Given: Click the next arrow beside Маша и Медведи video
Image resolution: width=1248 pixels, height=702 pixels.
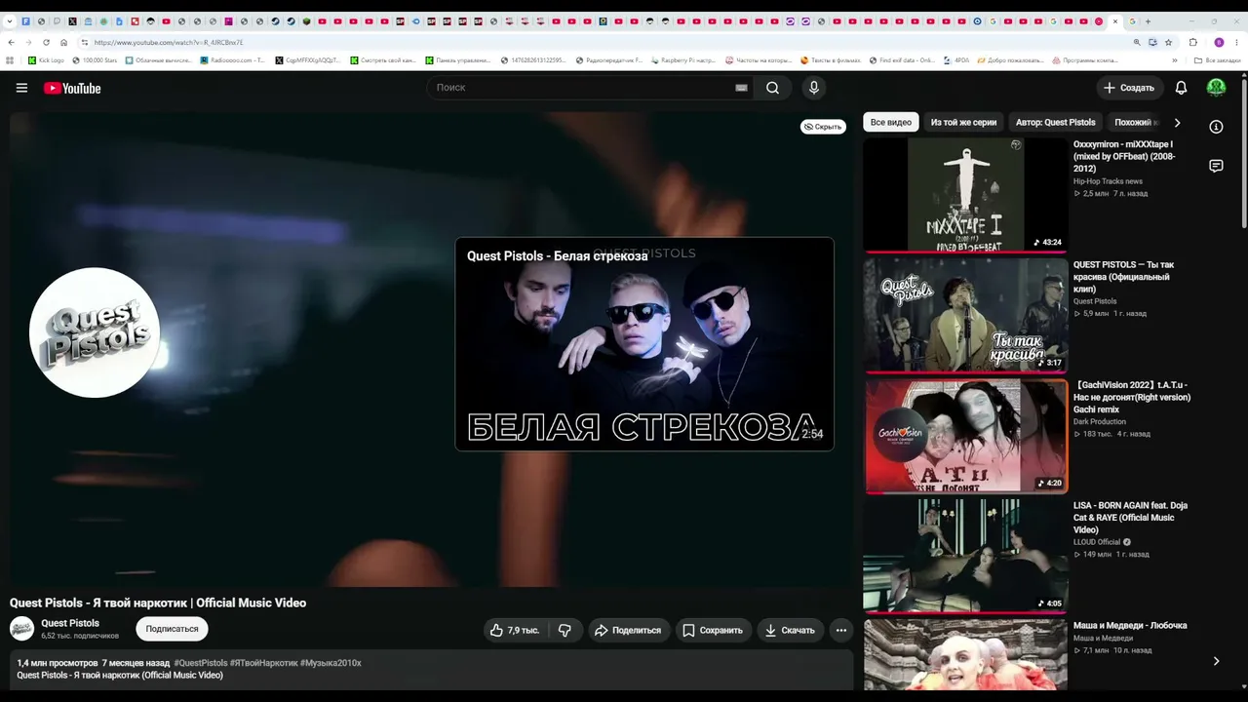Looking at the screenshot, I should point(1216,661).
